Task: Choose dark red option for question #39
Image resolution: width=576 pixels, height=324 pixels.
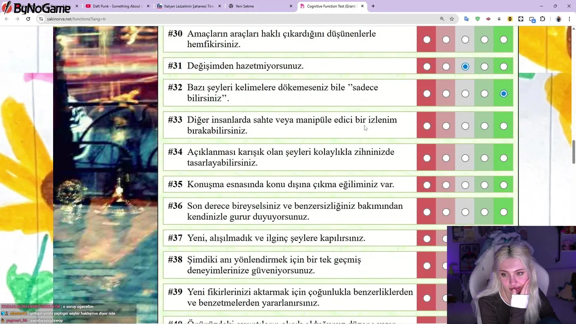Action: coord(427,298)
